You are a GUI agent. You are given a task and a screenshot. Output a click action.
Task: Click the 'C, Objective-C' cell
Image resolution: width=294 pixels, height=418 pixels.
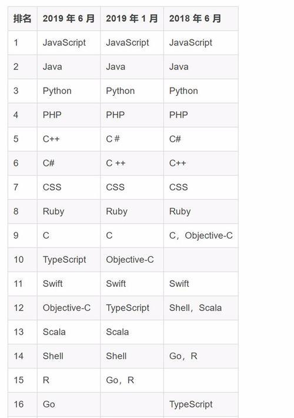coord(201,235)
